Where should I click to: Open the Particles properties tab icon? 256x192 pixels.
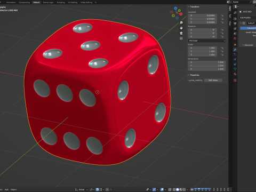click(235, 54)
